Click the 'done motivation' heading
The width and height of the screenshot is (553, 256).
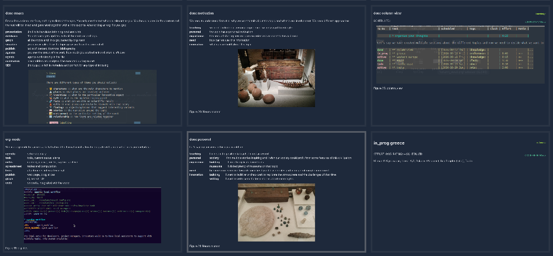(201, 13)
